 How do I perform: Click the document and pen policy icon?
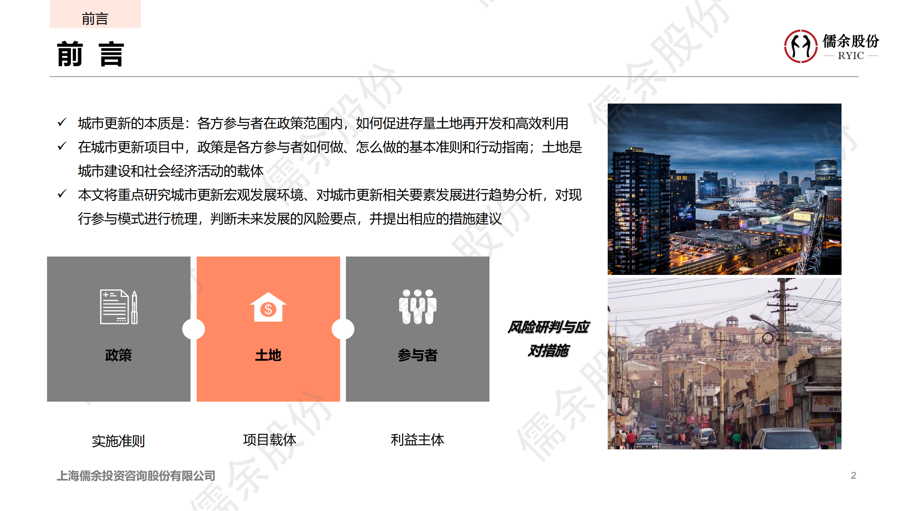pyautogui.click(x=119, y=307)
